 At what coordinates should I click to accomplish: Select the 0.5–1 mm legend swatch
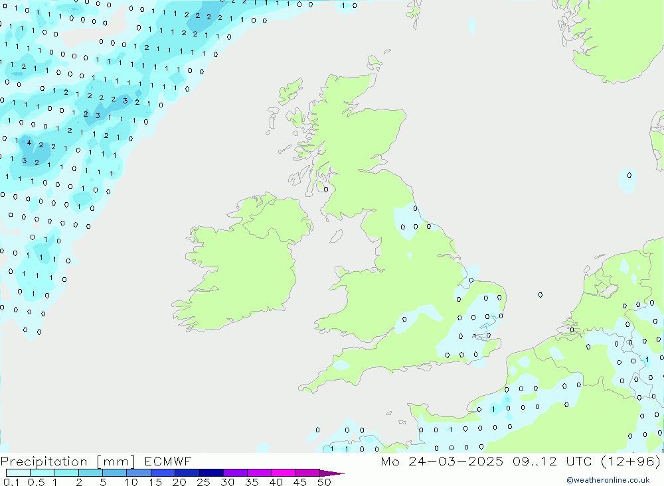point(42,473)
